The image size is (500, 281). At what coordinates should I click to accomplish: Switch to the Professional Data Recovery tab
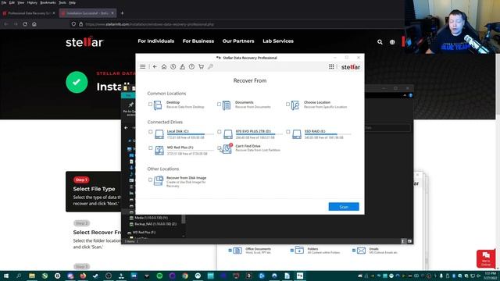tap(29, 13)
